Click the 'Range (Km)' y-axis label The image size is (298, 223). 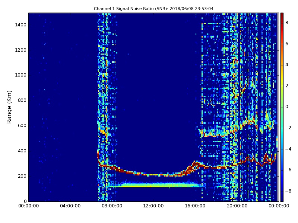[9, 107]
